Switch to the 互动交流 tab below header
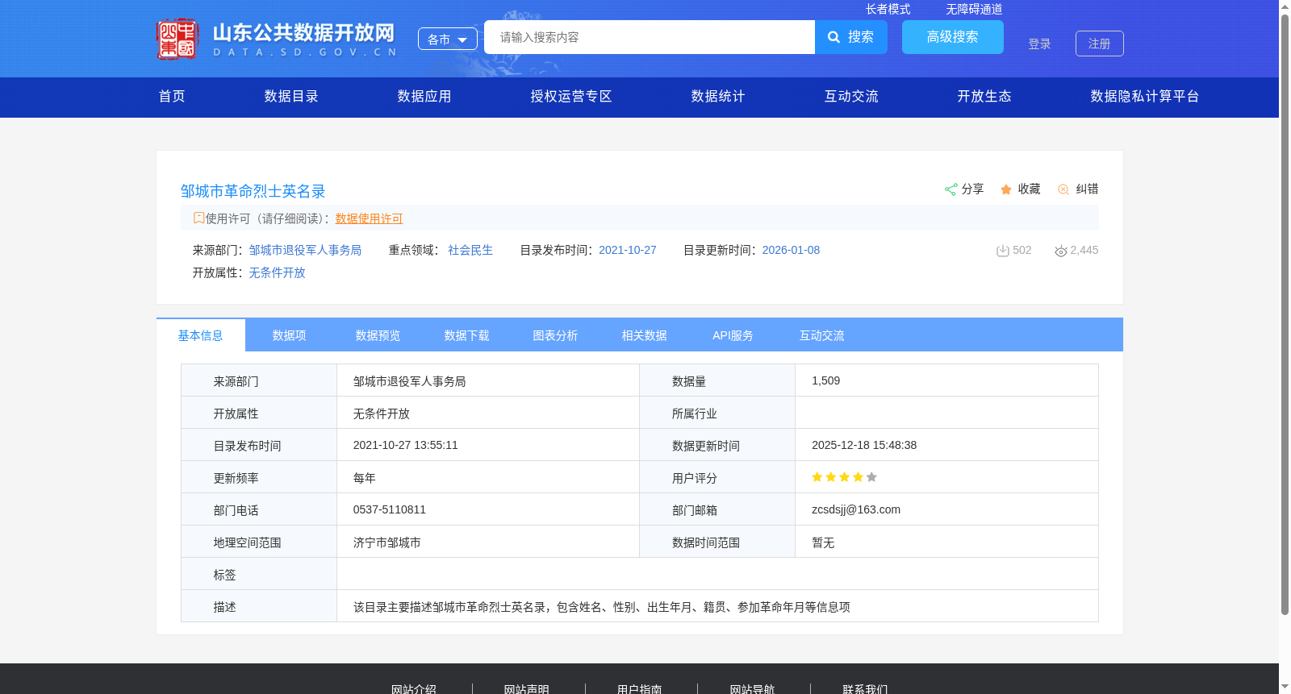 822,335
